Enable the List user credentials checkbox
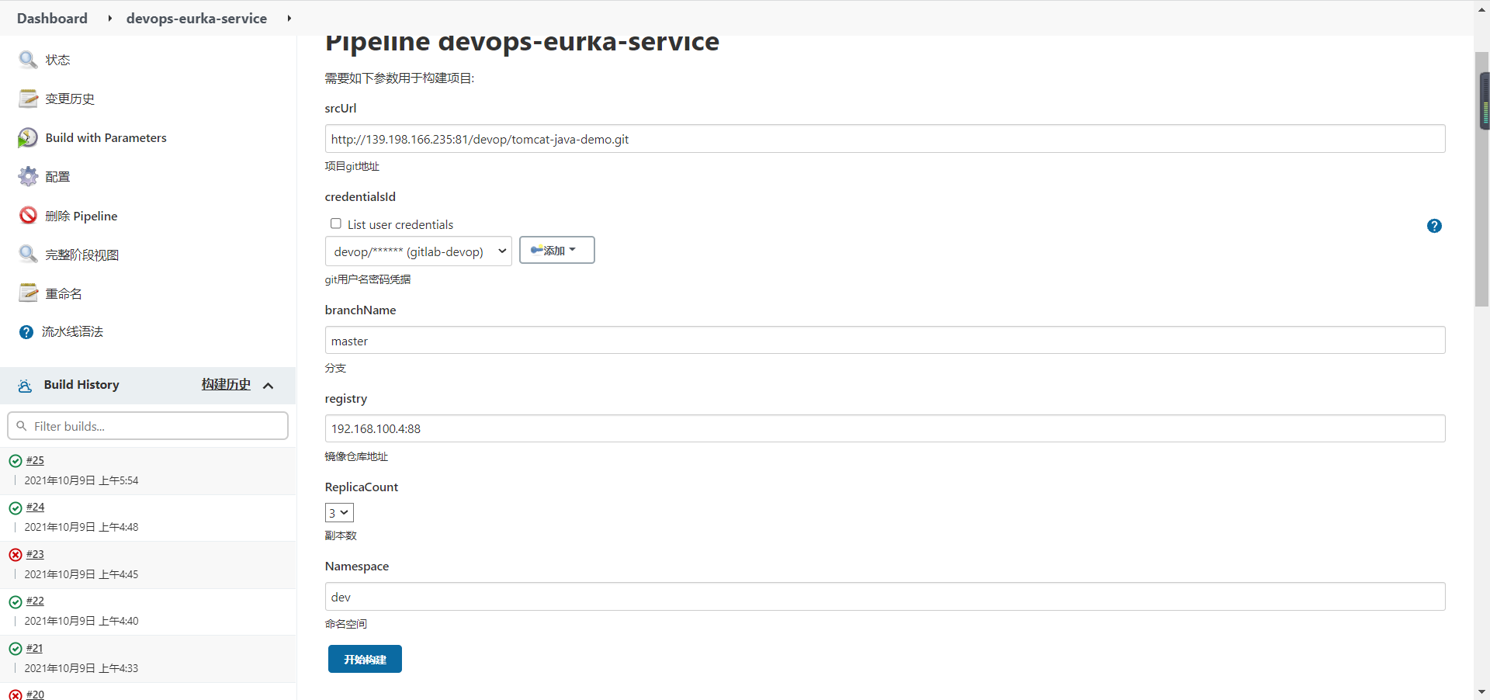Screen dimensions: 1490x700 coord(335,223)
